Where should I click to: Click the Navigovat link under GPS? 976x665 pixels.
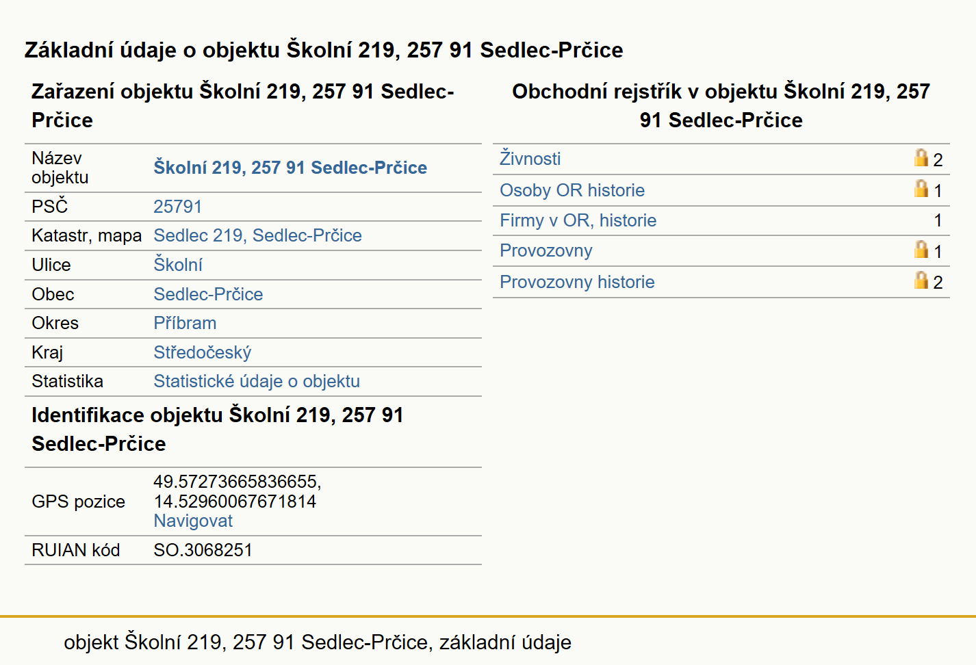tap(193, 521)
